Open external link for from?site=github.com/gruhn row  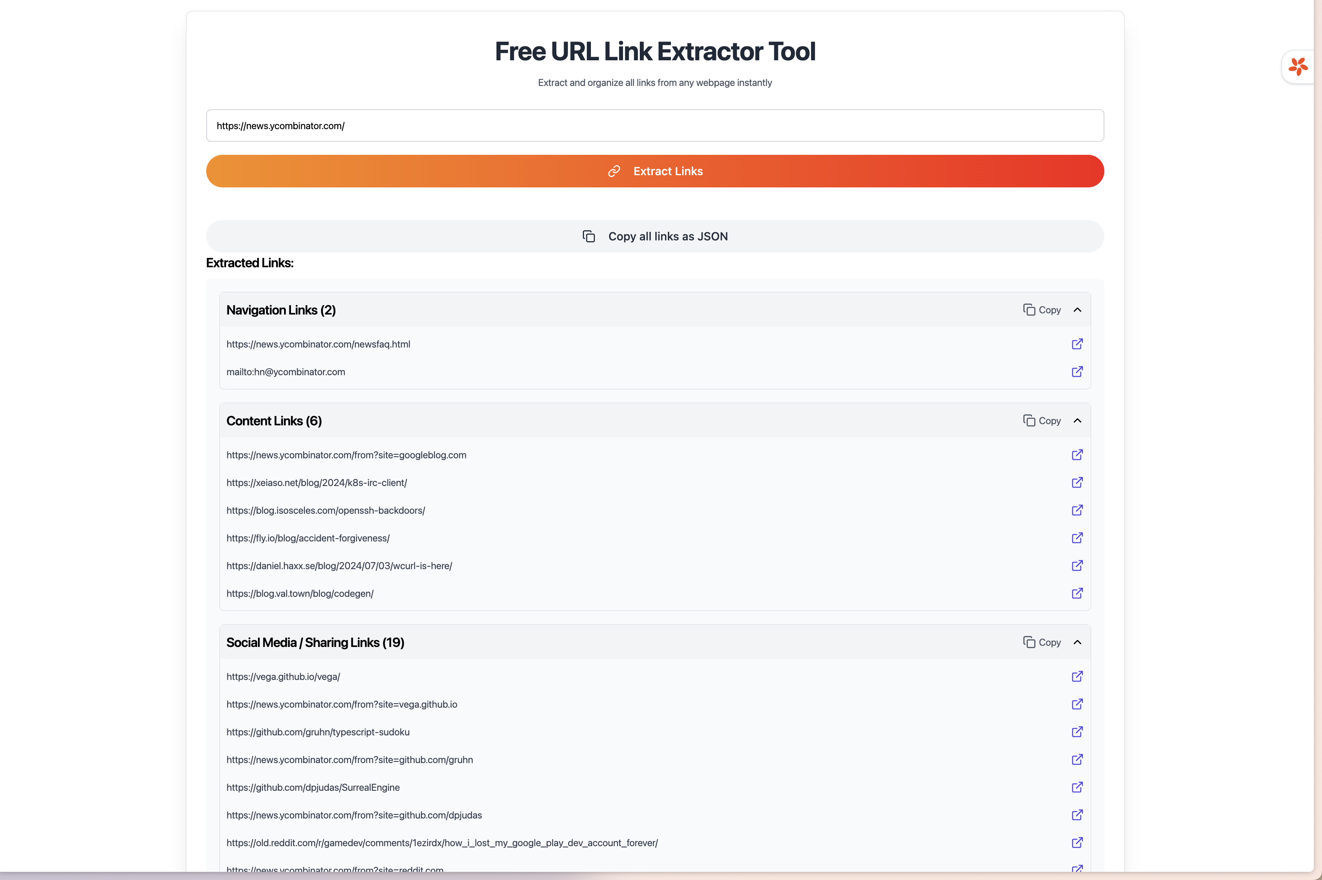coord(1077,759)
